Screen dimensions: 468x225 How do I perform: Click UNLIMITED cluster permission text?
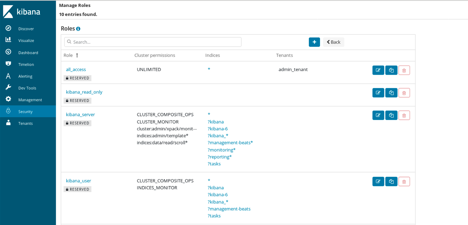coord(149,69)
